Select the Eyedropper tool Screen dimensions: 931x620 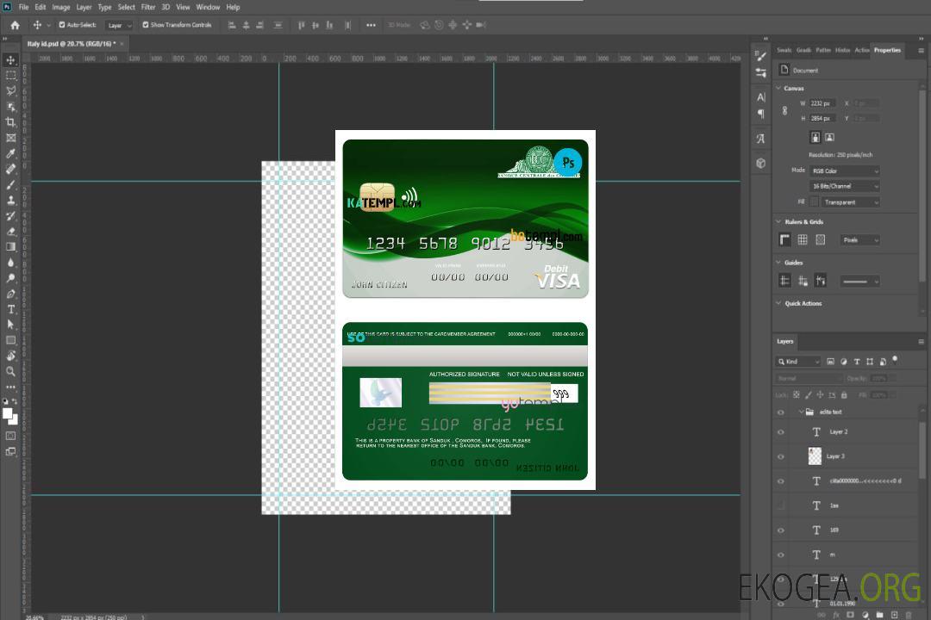pyautogui.click(x=10, y=153)
